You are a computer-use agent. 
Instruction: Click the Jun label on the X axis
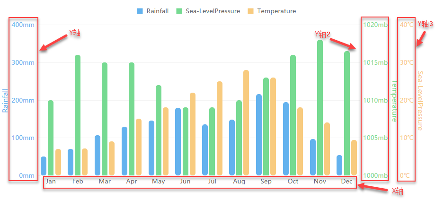tap(186, 182)
